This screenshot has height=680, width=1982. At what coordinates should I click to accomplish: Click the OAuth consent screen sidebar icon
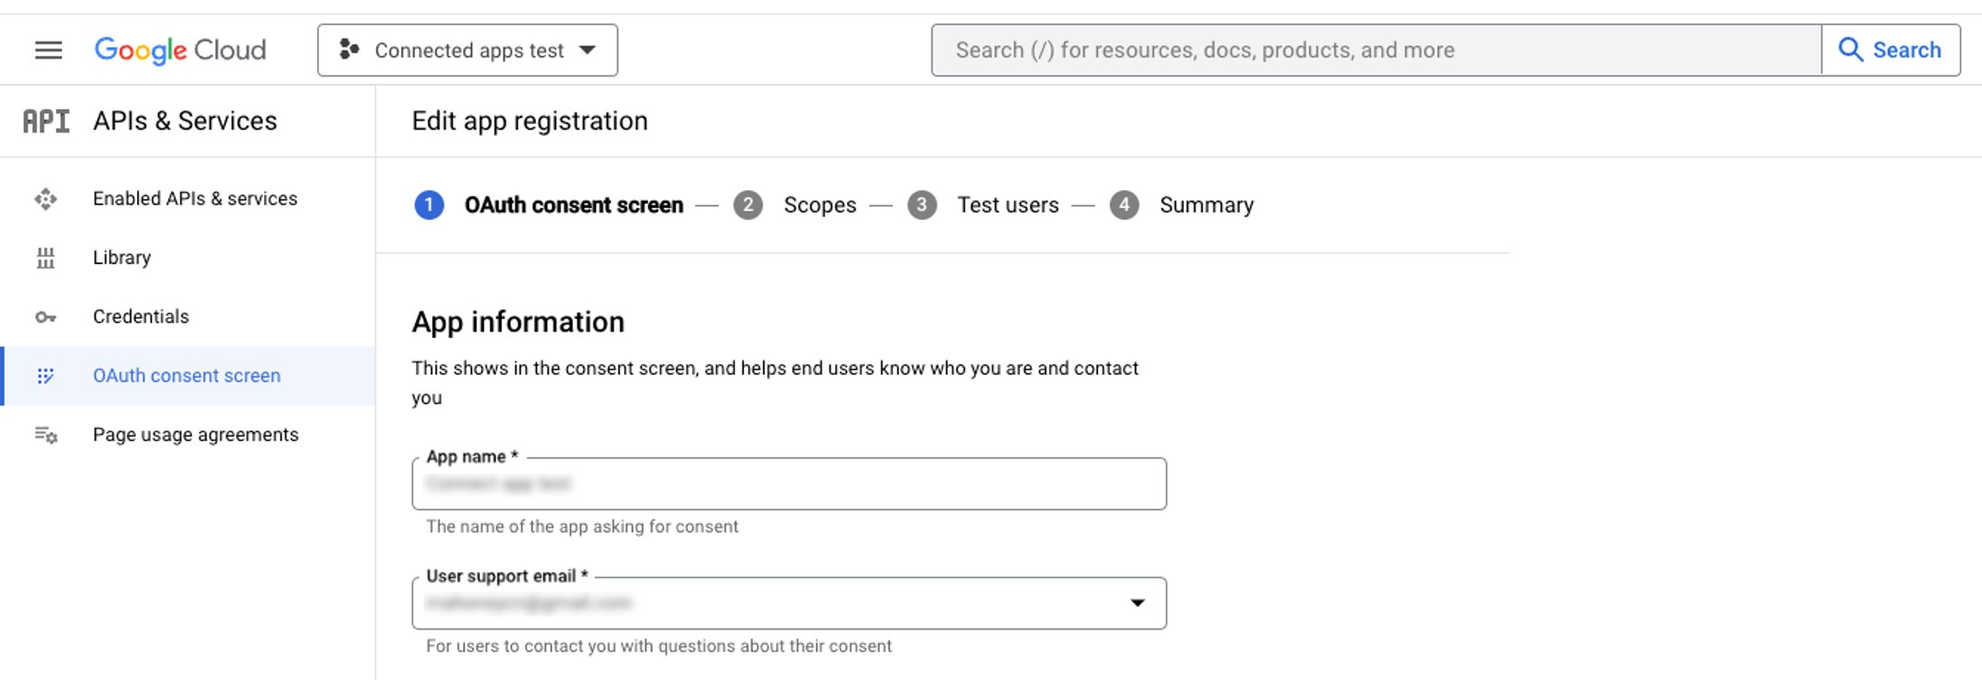click(46, 376)
